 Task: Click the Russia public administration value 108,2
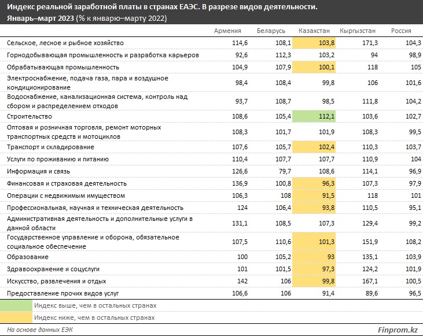pos(413,242)
